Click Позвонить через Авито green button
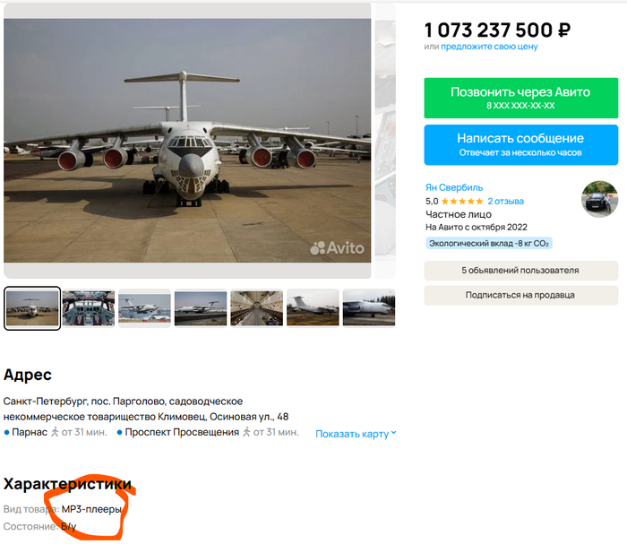This screenshot has height=544, width=627. coord(521,98)
